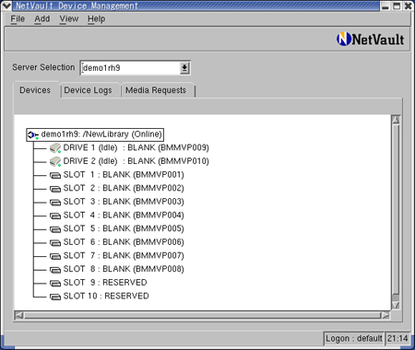Screen dimensions: 415x350
Task: Select DRIVE 1 (Idle) BMMVP009 row
Action: [129, 147]
